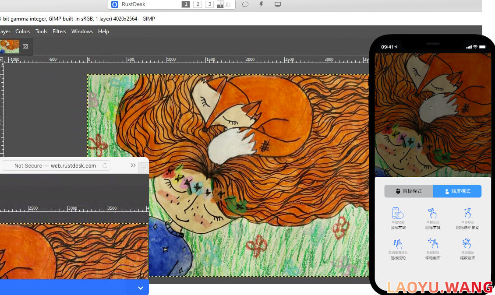The width and height of the screenshot is (495, 295).
Task: Switch to display 1 in RustDesk toolbar
Action: [x=186, y=4]
